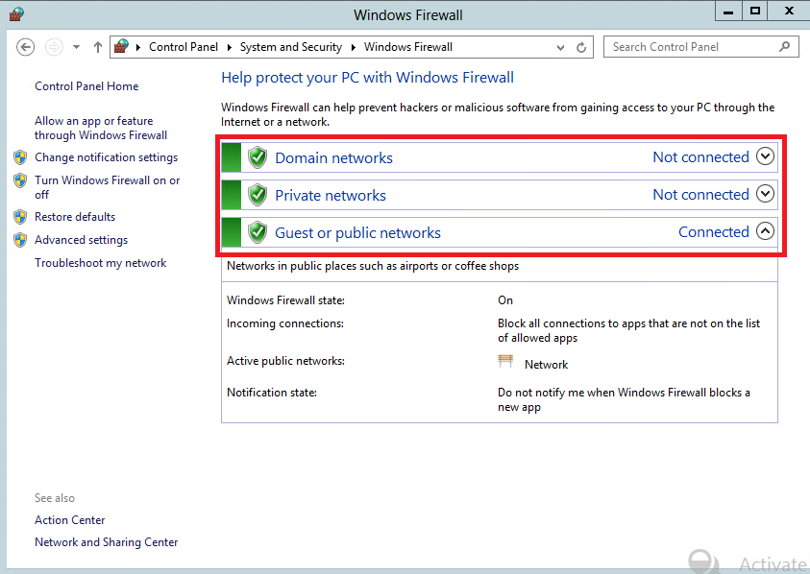Image resolution: width=810 pixels, height=574 pixels.
Task: Click the Back navigation arrow
Action: point(25,47)
